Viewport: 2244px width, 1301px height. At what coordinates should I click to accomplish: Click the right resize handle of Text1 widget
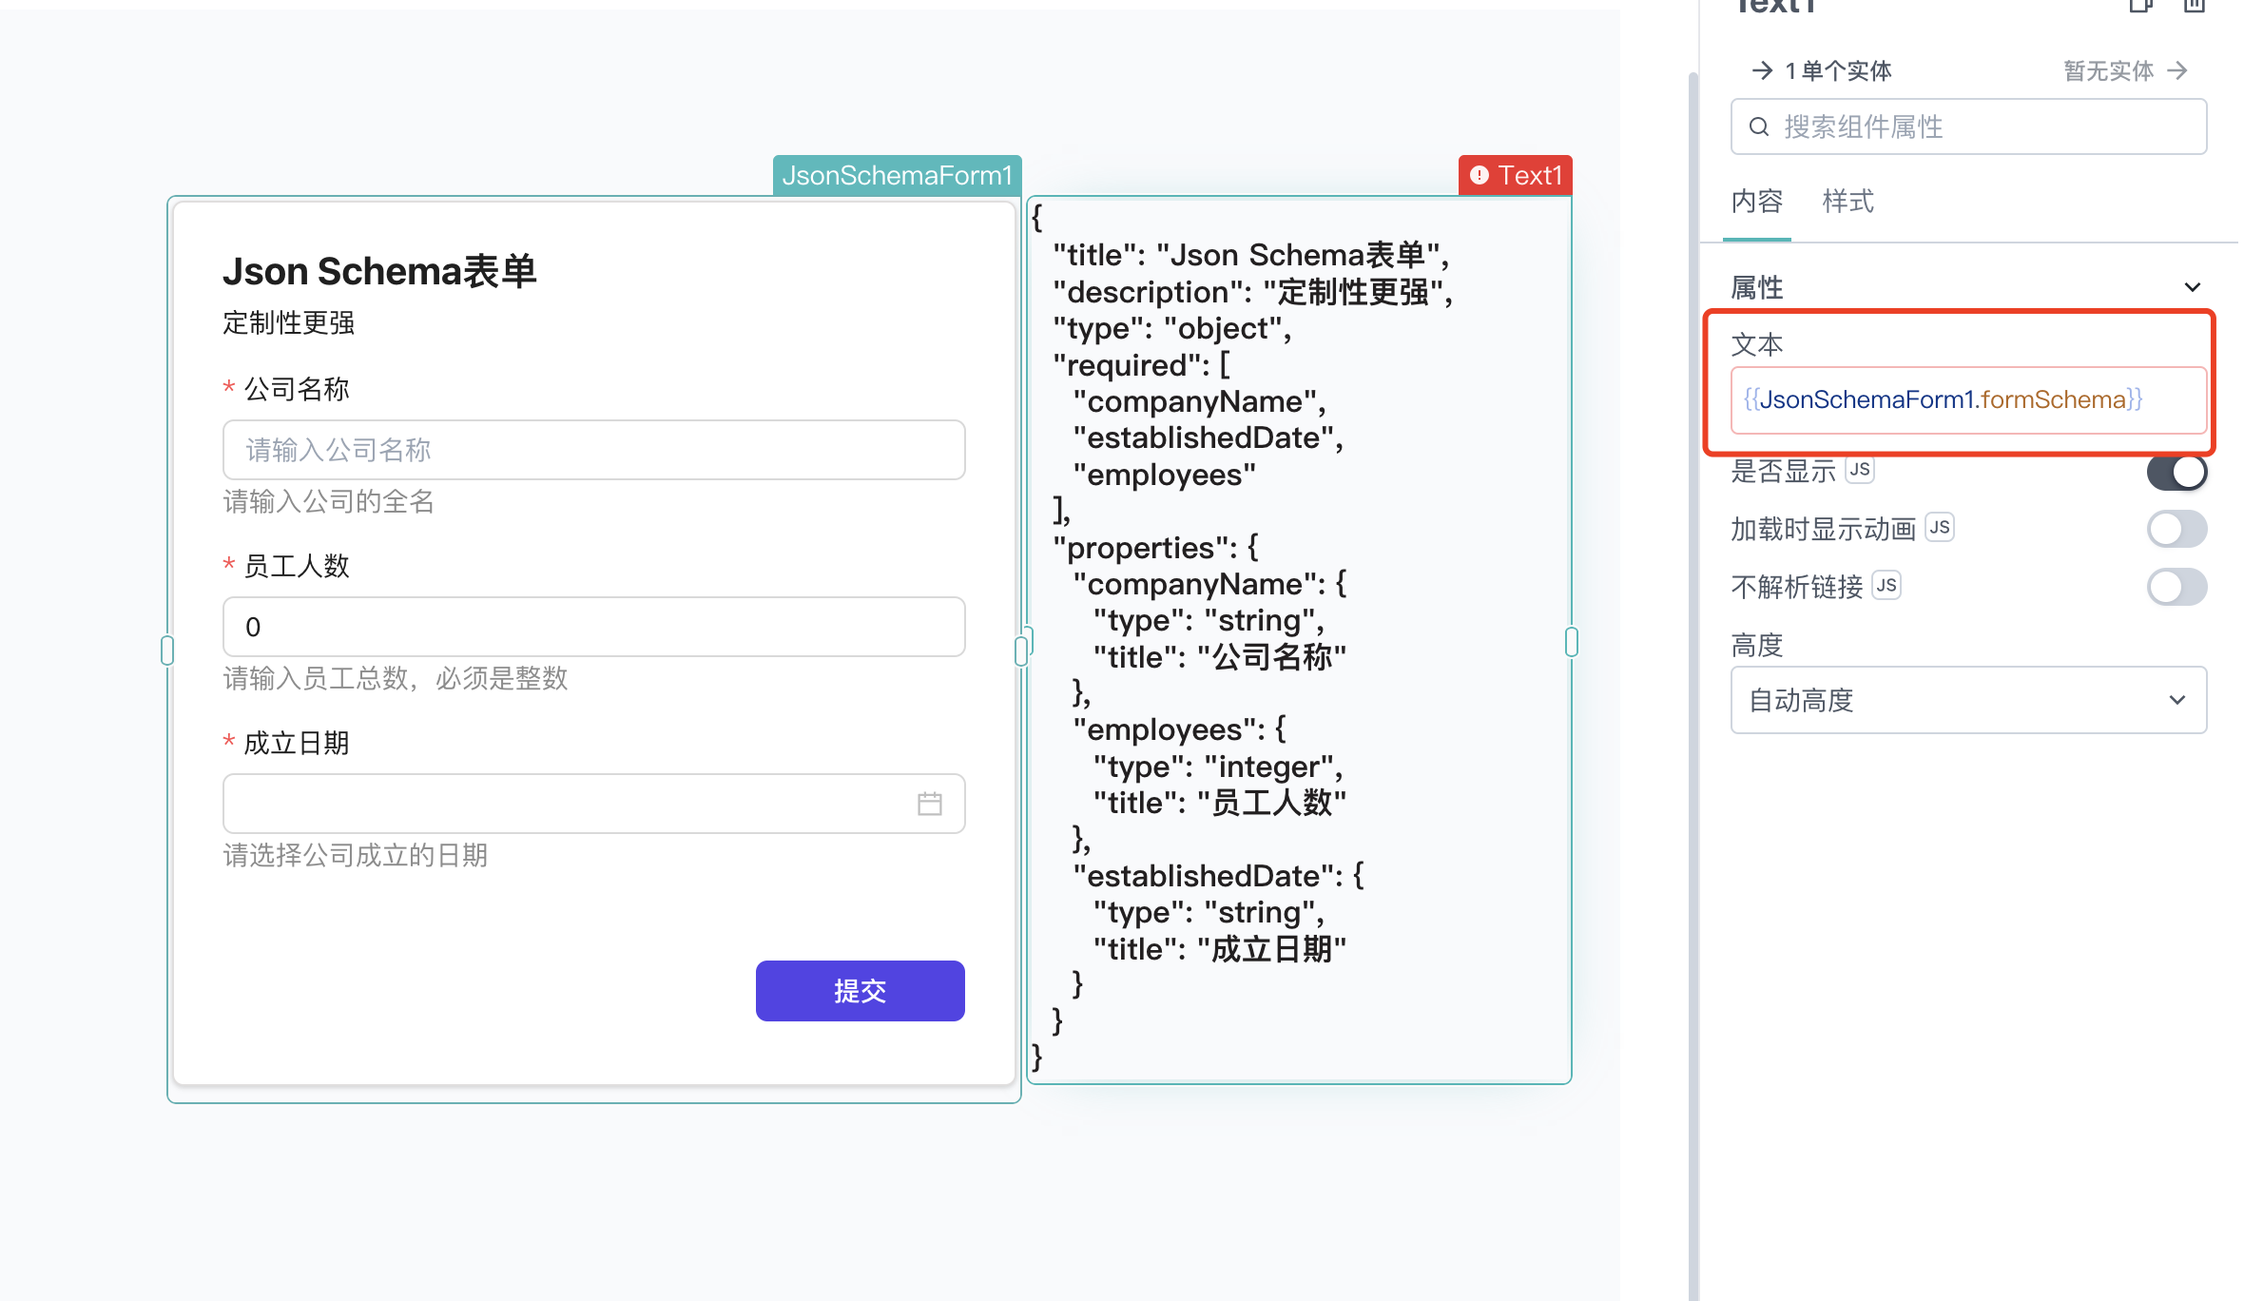[x=1571, y=642]
